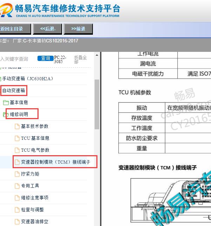Image resolution: width=211 pixels, height=226 pixels.
Task: Open the TCU 基本信息 document
Action: click(x=35, y=138)
